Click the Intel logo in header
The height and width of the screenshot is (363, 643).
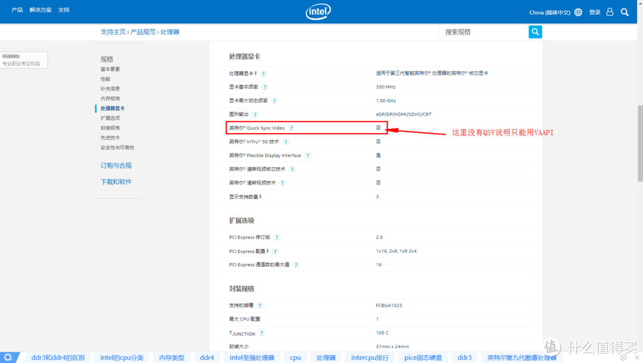[x=318, y=11]
